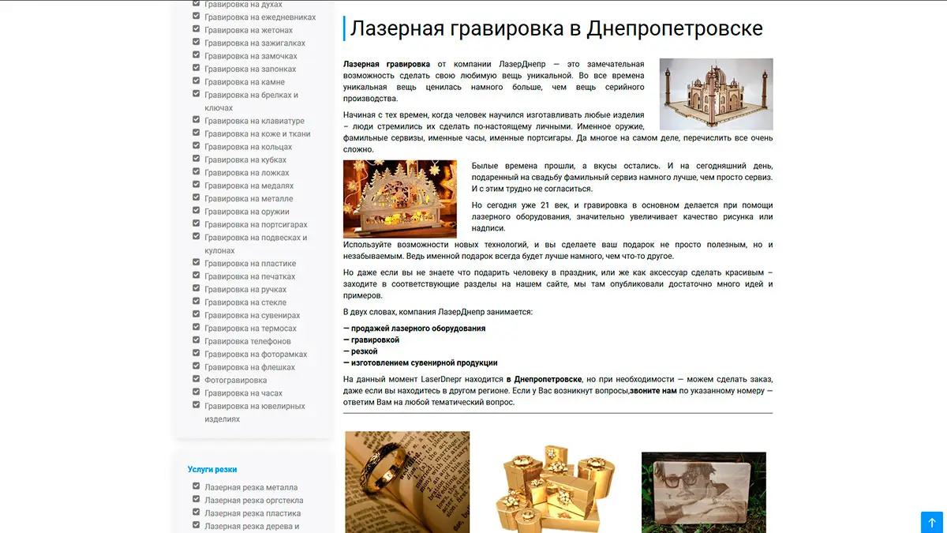Click the wooden Taj Mahal model image
947x533 pixels.
click(x=716, y=94)
